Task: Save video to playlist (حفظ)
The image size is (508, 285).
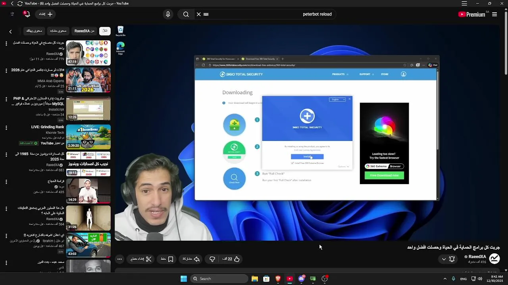Action: point(167,259)
